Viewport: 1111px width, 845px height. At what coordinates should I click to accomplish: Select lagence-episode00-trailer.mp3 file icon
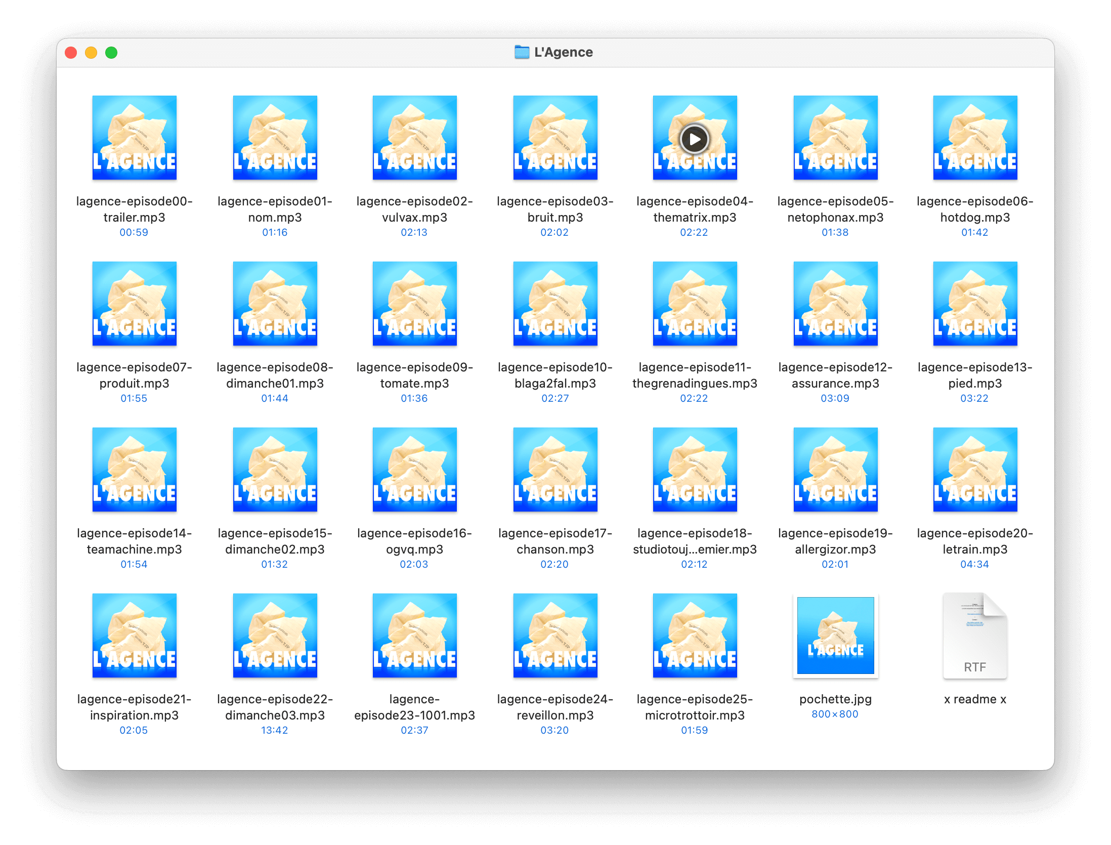coord(134,138)
